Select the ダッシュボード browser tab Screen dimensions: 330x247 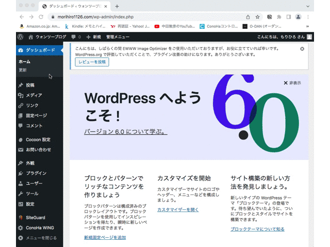click(x=75, y=7)
